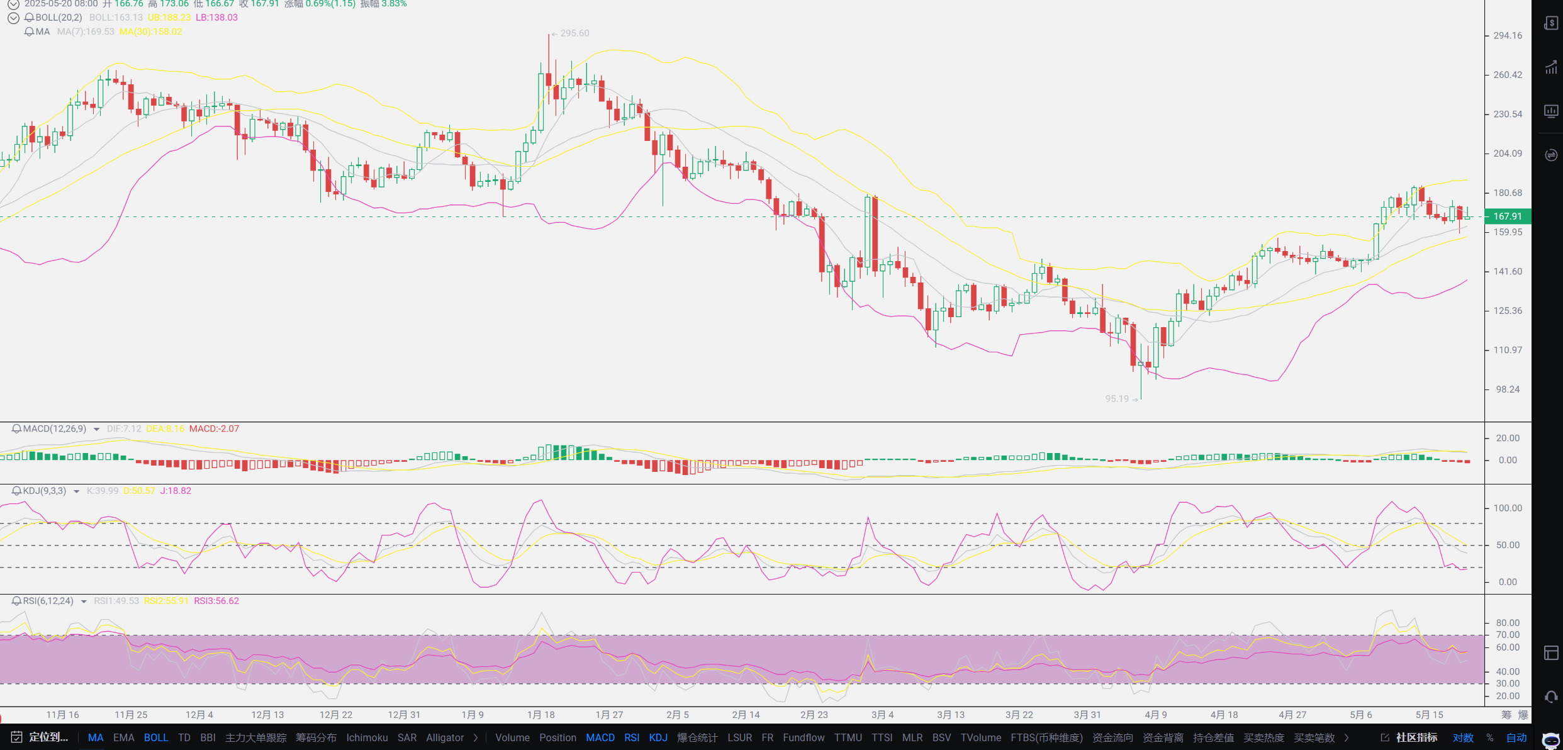The image size is (1563, 750).
Task: Click the panel layout icon in right sidebar
Action: coord(1551,653)
